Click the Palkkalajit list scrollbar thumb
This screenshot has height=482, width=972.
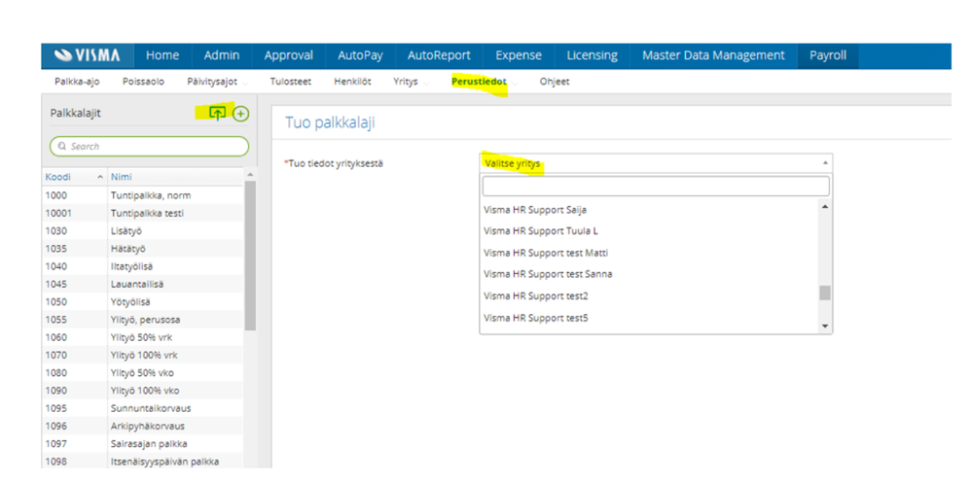(x=250, y=255)
